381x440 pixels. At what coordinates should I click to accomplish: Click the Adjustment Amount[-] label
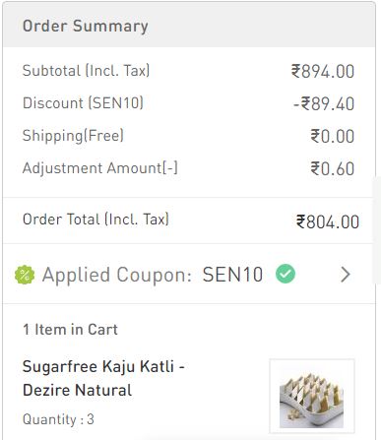(100, 168)
